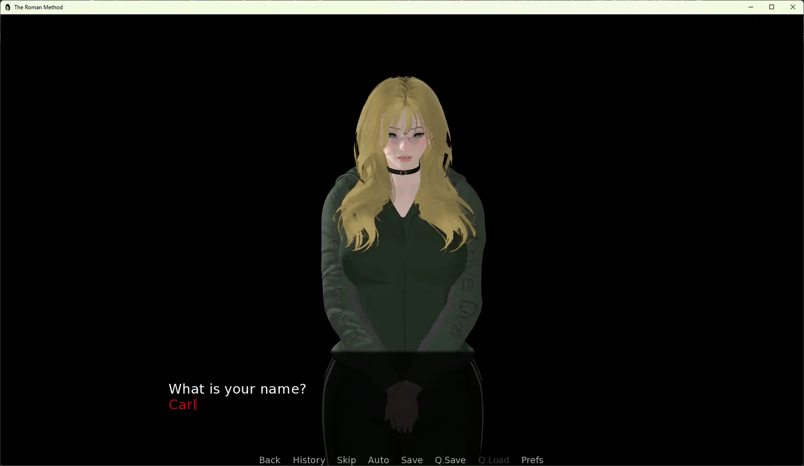Click 'The Roman Method' window title text

(39, 7)
